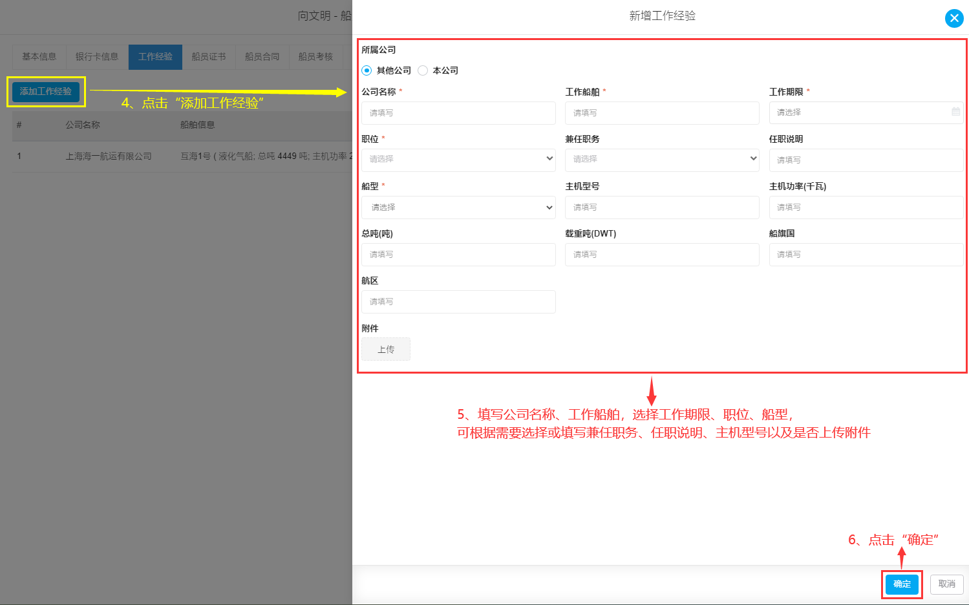This screenshot has width=969, height=605.
Task: Click the 互海1号 ship info cell
Action: point(266,156)
